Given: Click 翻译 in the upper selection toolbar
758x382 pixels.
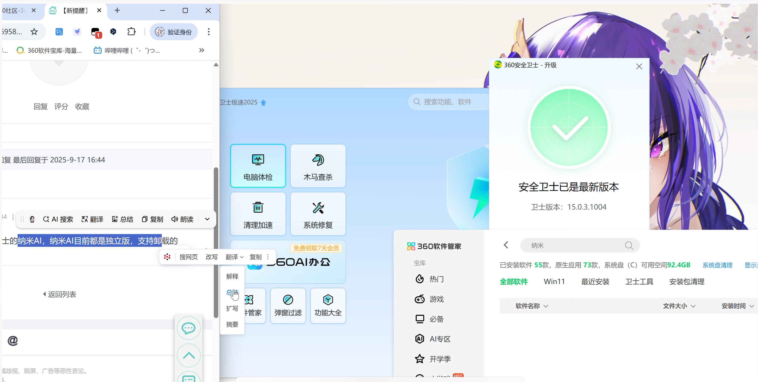Looking at the screenshot, I should coord(92,219).
